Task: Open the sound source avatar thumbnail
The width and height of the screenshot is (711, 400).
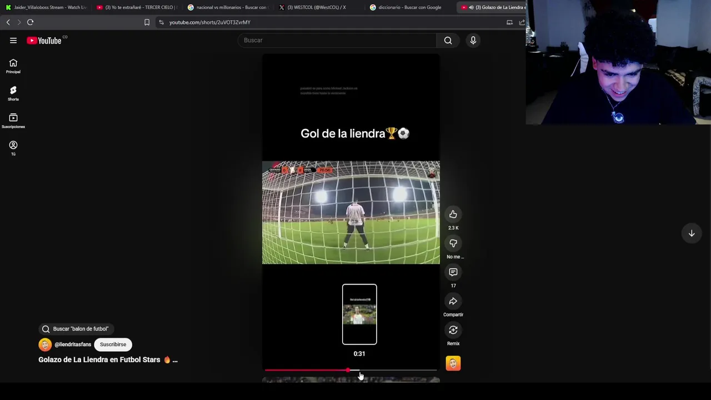Action: coord(453,363)
